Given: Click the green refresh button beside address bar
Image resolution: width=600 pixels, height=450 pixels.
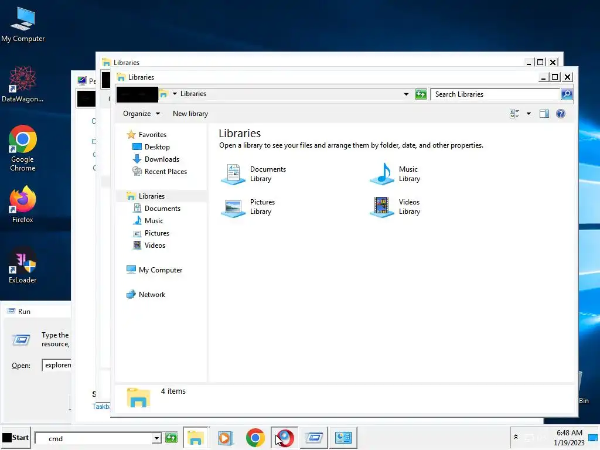Looking at the screenshot, I should point(421,94).
